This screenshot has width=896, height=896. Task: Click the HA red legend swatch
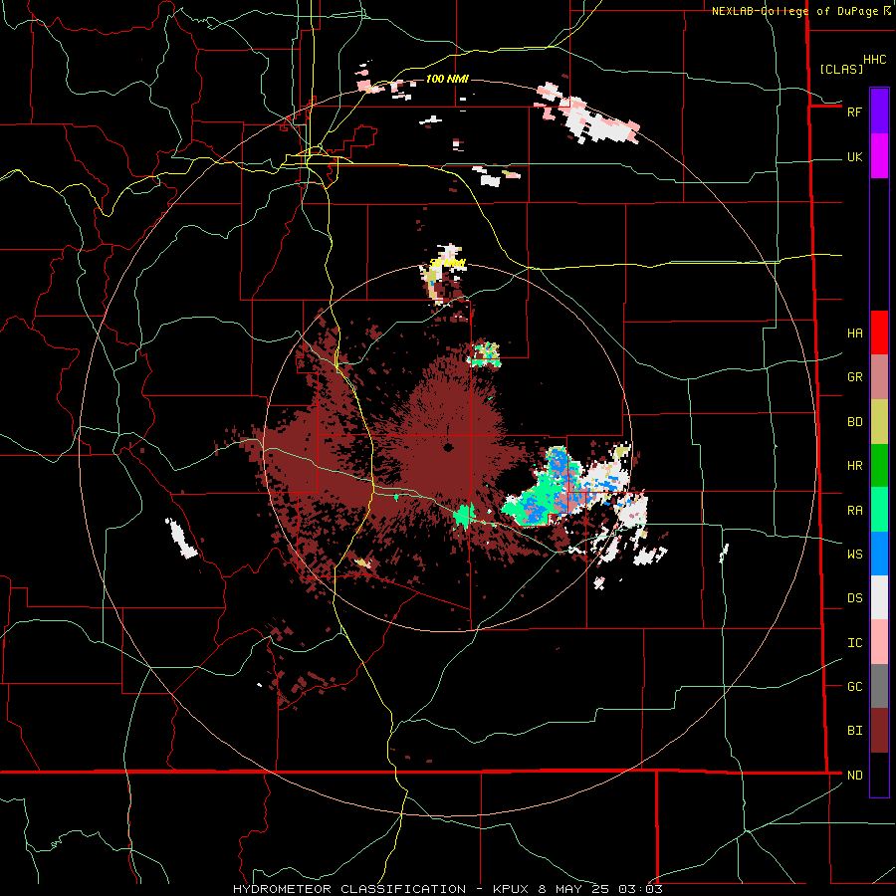[879, 333]
